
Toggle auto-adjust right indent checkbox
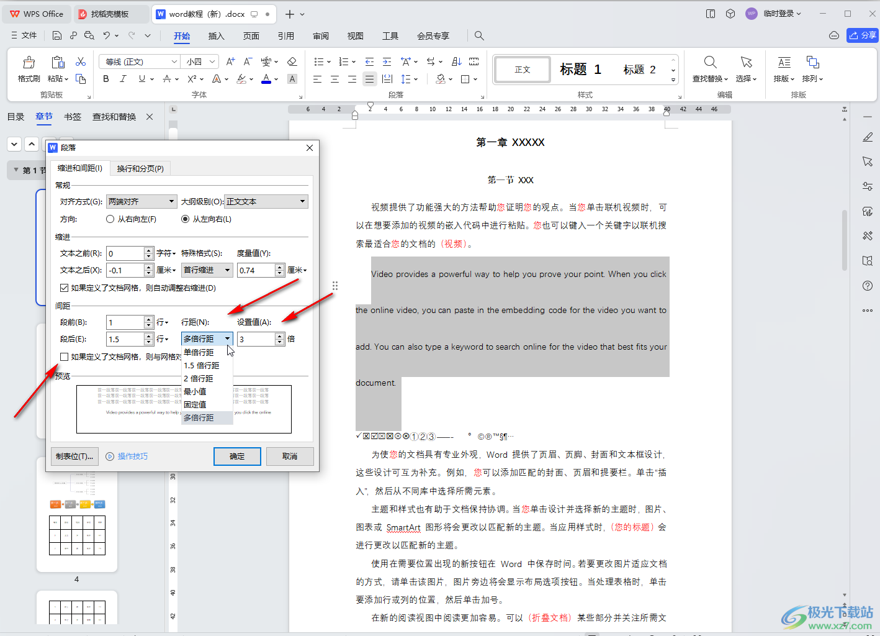pyautogui.click(x=64, y=288)
